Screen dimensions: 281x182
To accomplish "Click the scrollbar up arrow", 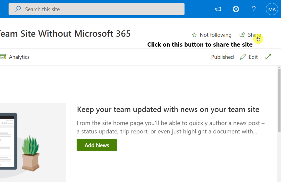I will tap(279, 68).
